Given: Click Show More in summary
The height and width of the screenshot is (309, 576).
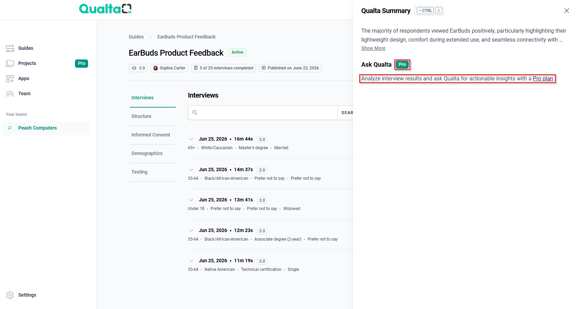Looking at the screenshot, I should pyautogui.click(x=373, y=48).
